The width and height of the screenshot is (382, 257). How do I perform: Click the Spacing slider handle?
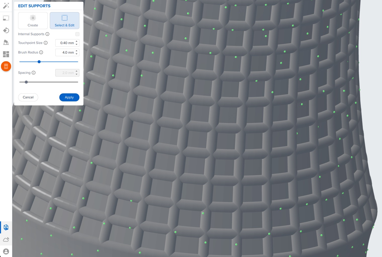click(26, 82)
